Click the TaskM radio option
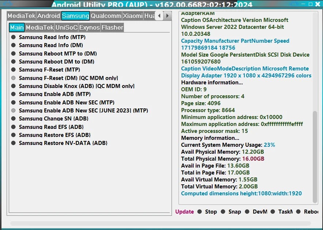 (x=282, y=212)
